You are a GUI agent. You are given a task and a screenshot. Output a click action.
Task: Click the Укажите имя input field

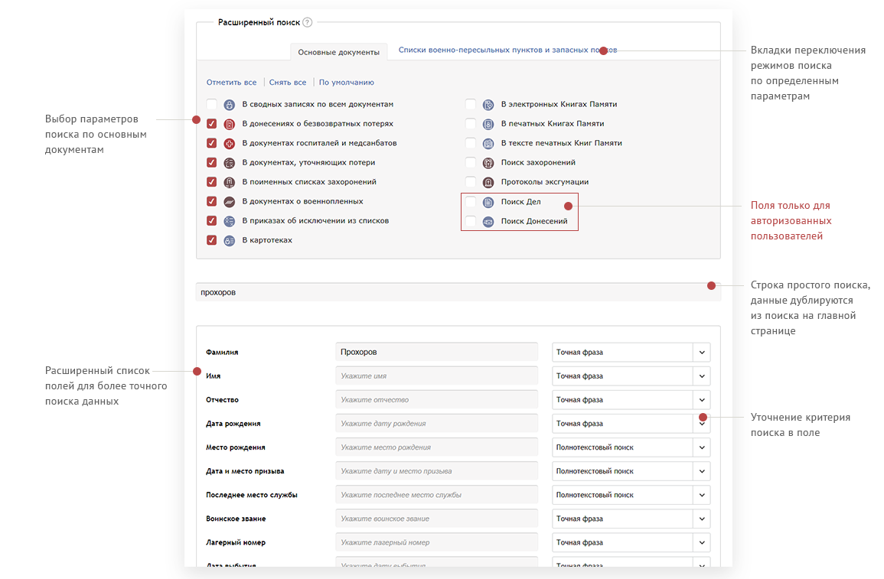[436, 376]
